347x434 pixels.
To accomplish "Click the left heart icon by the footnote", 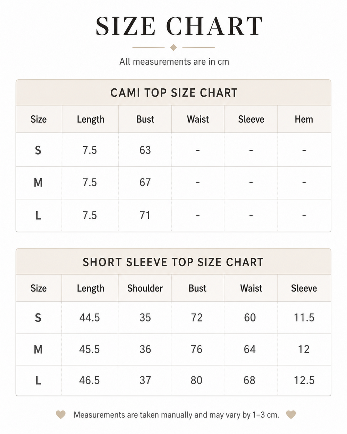I will pos(61,415).
